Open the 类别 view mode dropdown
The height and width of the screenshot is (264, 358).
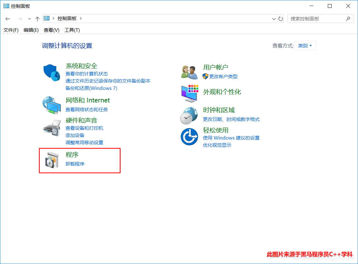(x=305, y=45)
